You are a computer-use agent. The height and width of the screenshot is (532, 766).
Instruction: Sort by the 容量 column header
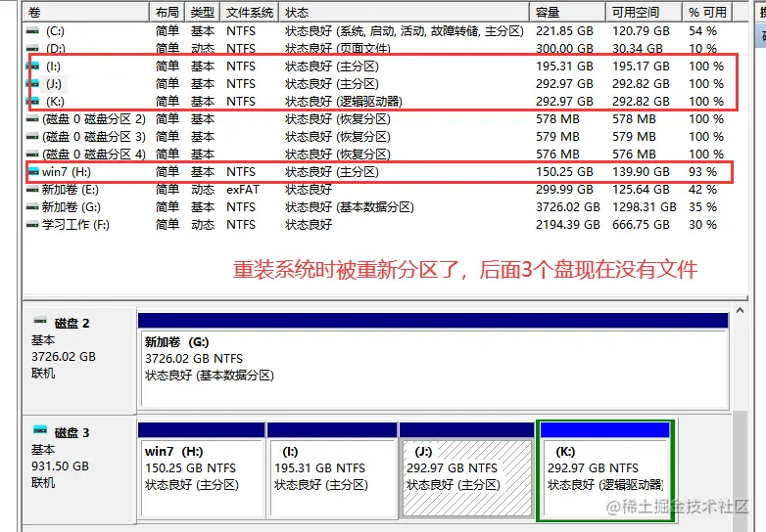point(568,12)
